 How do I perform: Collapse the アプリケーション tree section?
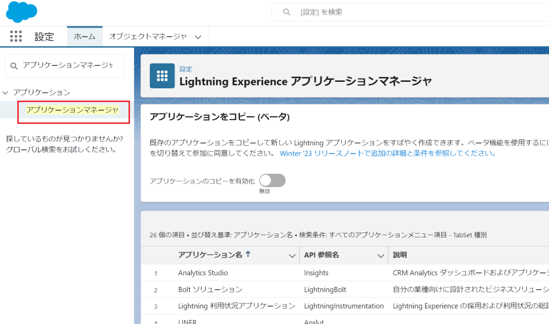click(x=5, y=93)
